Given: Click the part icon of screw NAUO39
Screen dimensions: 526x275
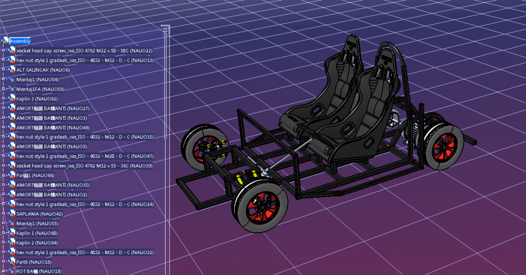Looking at the screenshot, I should (11, 165).
